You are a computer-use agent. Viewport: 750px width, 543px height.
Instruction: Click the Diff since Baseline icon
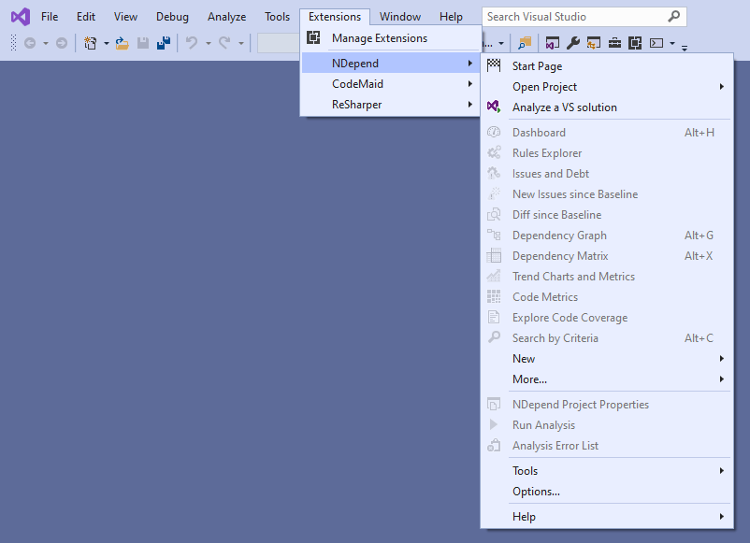click(x=494, y=214)
